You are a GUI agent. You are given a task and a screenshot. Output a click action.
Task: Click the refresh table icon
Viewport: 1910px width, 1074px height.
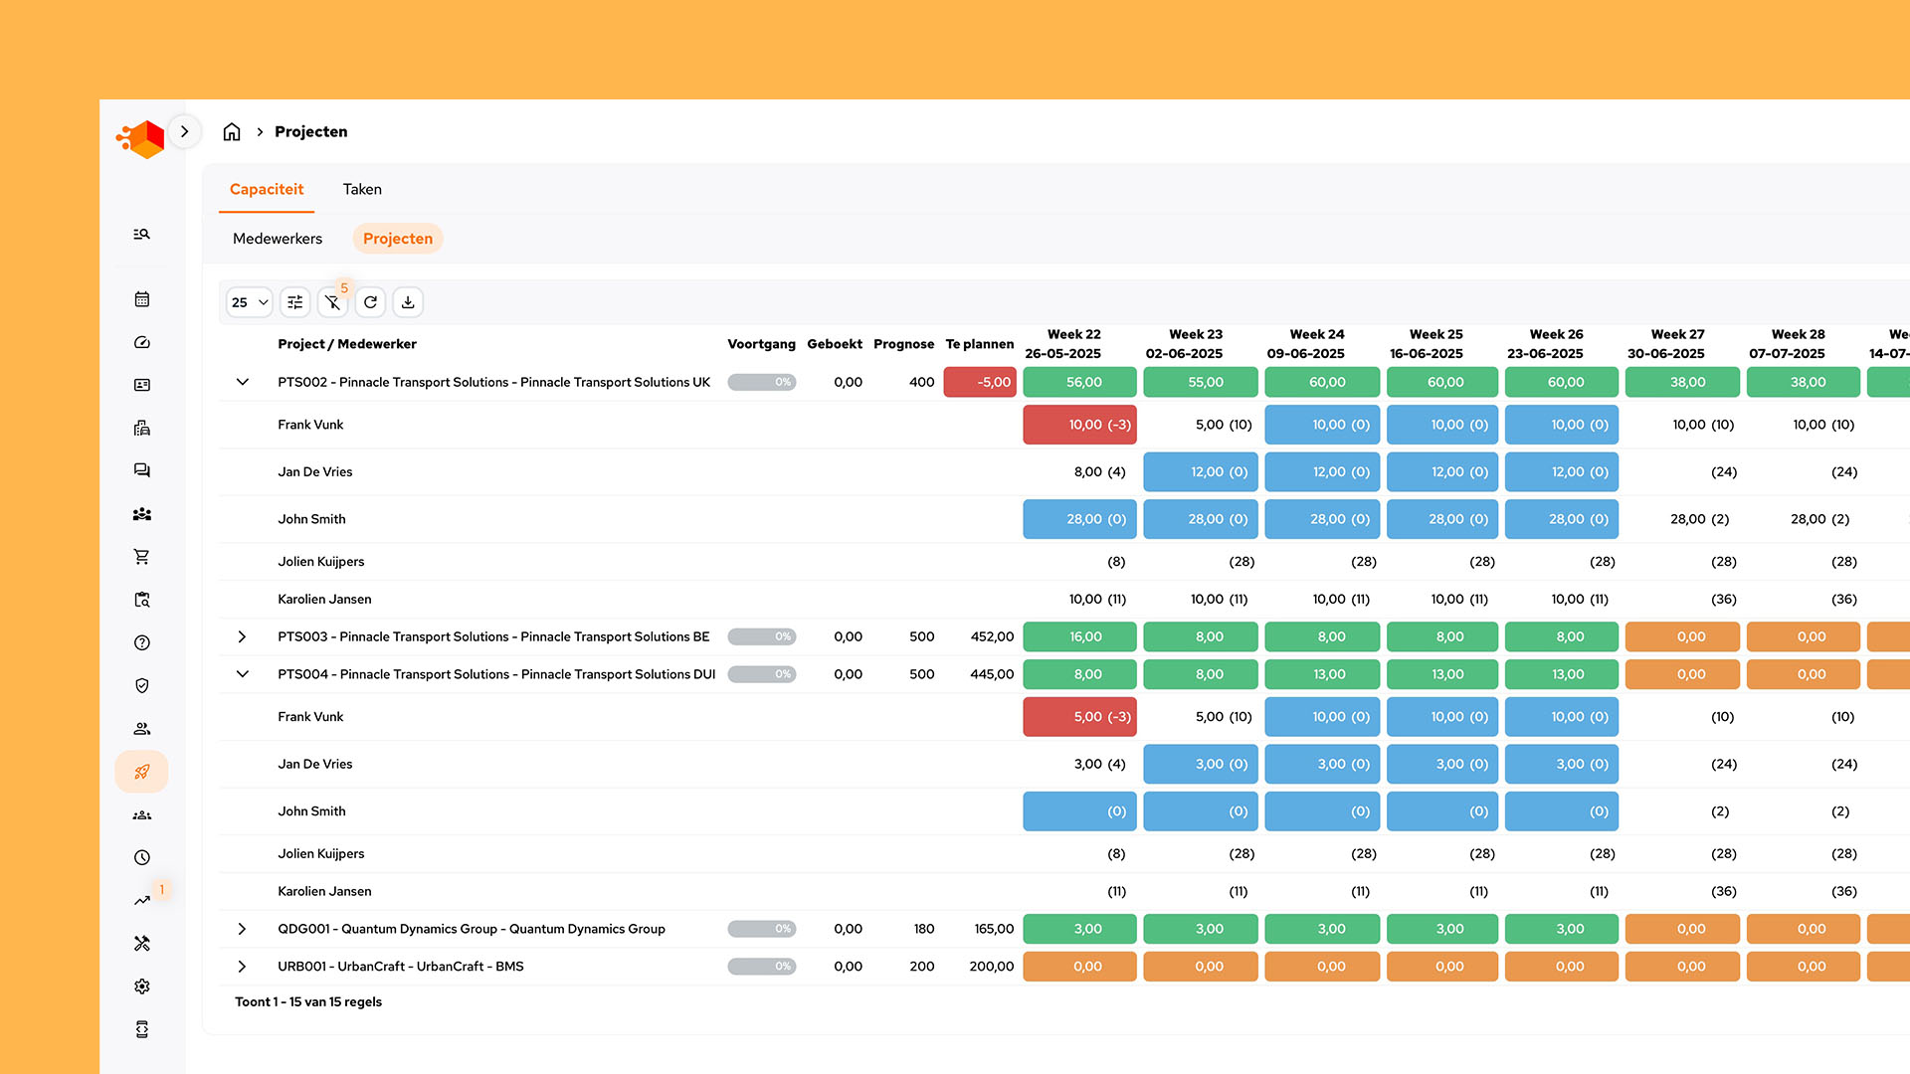[x=370, y=302]
